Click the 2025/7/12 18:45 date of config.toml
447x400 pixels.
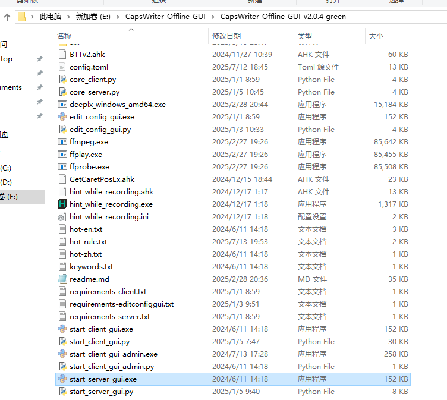tap(240, 67)
